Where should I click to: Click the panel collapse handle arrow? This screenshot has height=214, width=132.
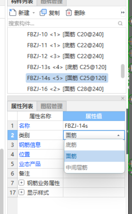click(x=127, y=131)
